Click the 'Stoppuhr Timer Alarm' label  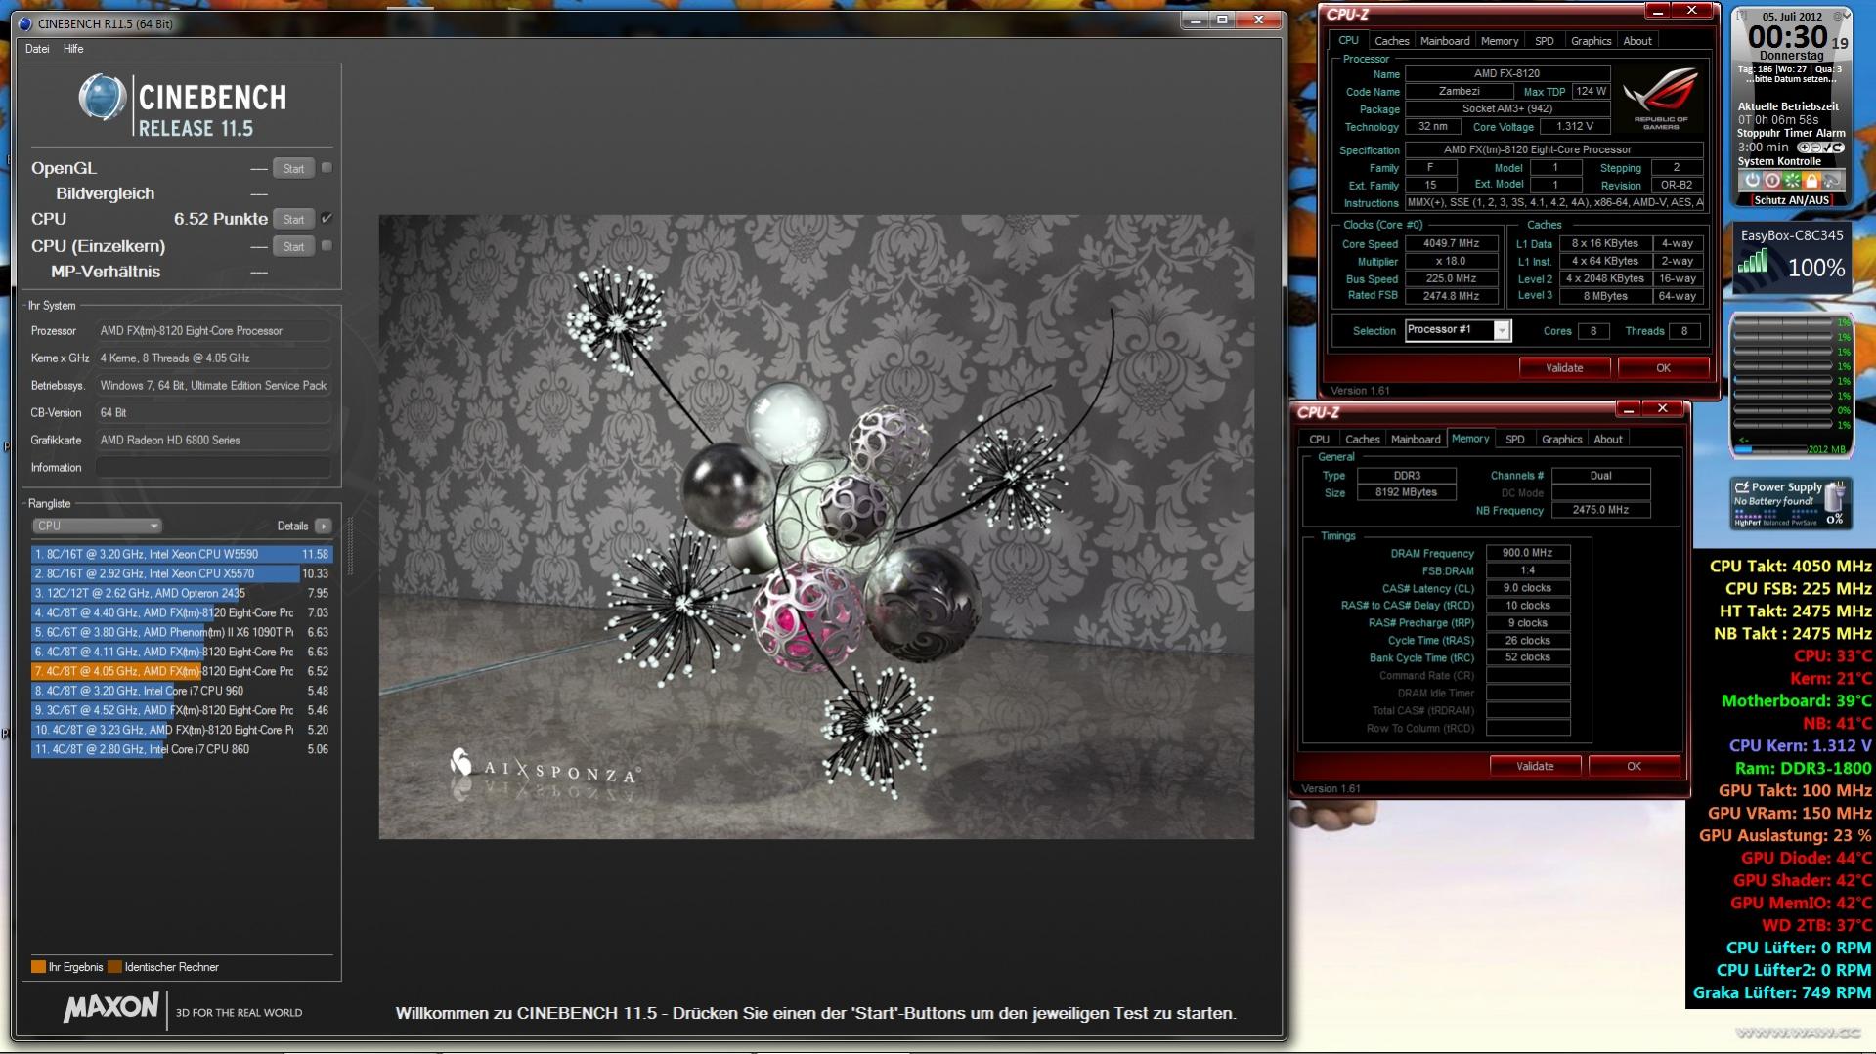pyautogui.click(x=1791, y=133)
